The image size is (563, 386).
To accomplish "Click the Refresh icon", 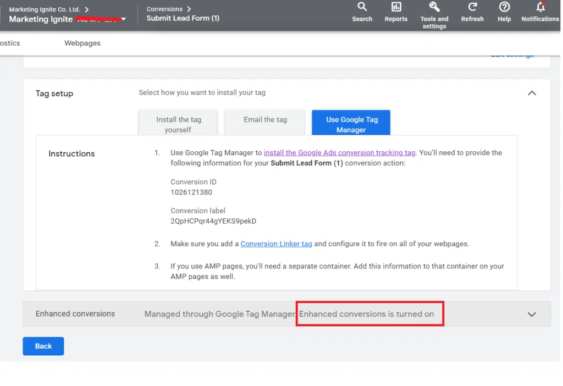I will click(x=472, y=8).
